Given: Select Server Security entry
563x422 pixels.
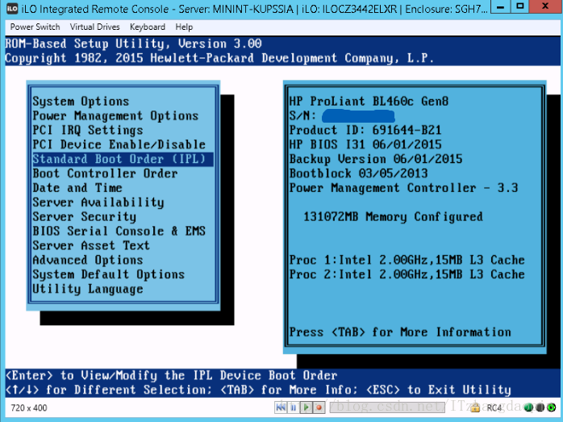Looking at the screenshot, I should click(x=85, y=216).
